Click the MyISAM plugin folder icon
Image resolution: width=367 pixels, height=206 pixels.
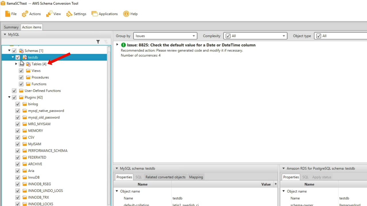[25, 144]
